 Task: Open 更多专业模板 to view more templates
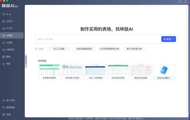tap(164, 72)
